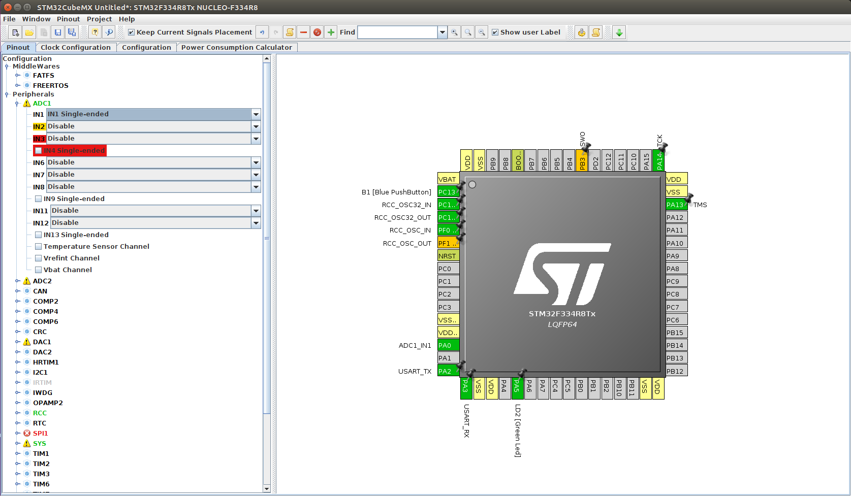Switch to the Clock Configuration tab
The image size is (851, 496).
[75, 47]
